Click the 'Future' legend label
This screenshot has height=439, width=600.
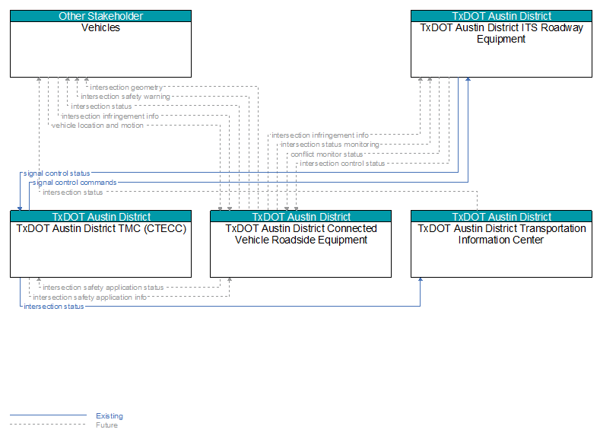click(106, 425)
